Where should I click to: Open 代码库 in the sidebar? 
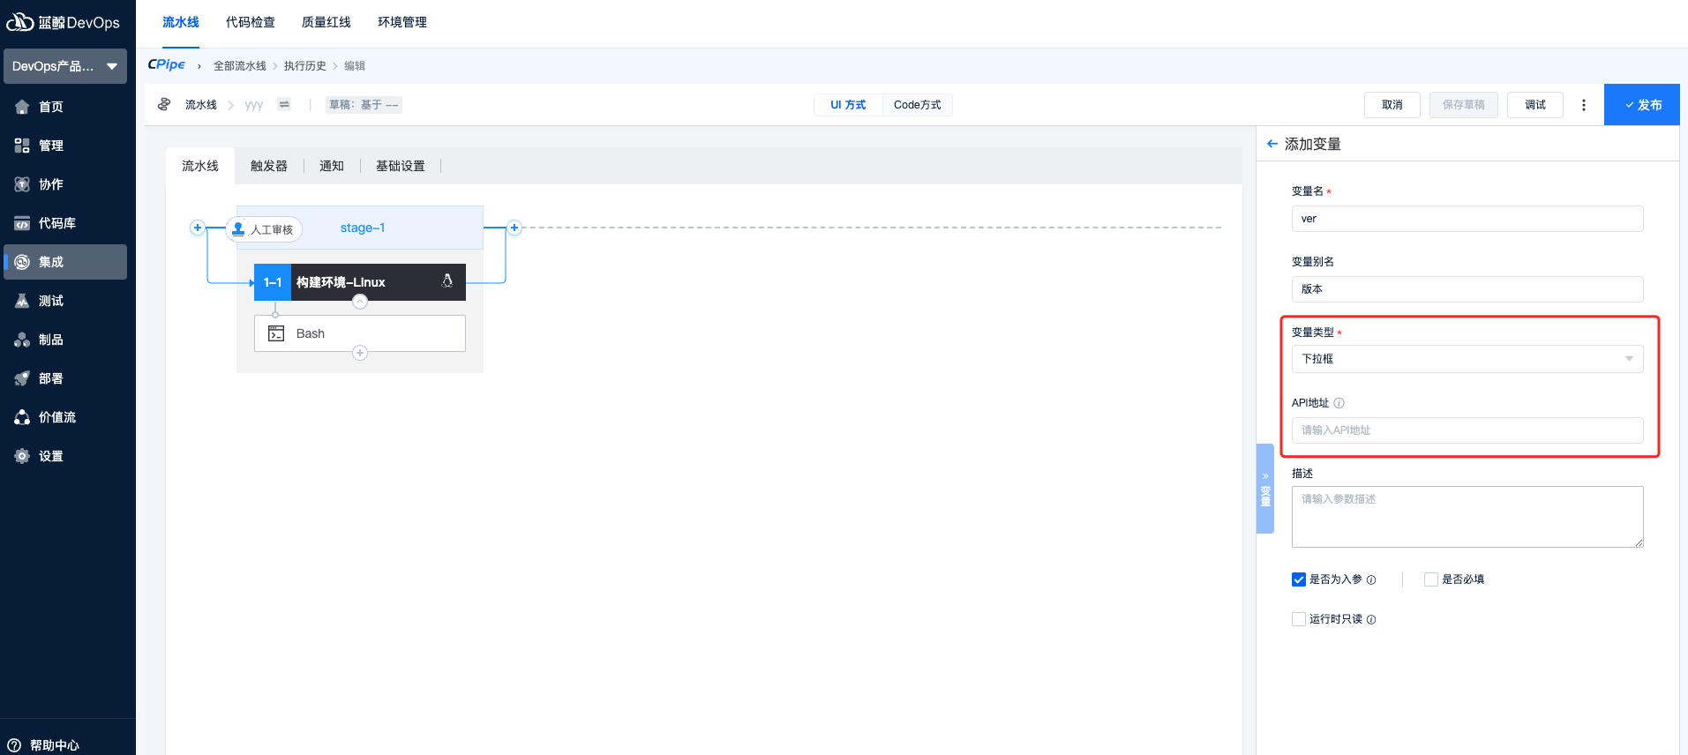[65, 223]
